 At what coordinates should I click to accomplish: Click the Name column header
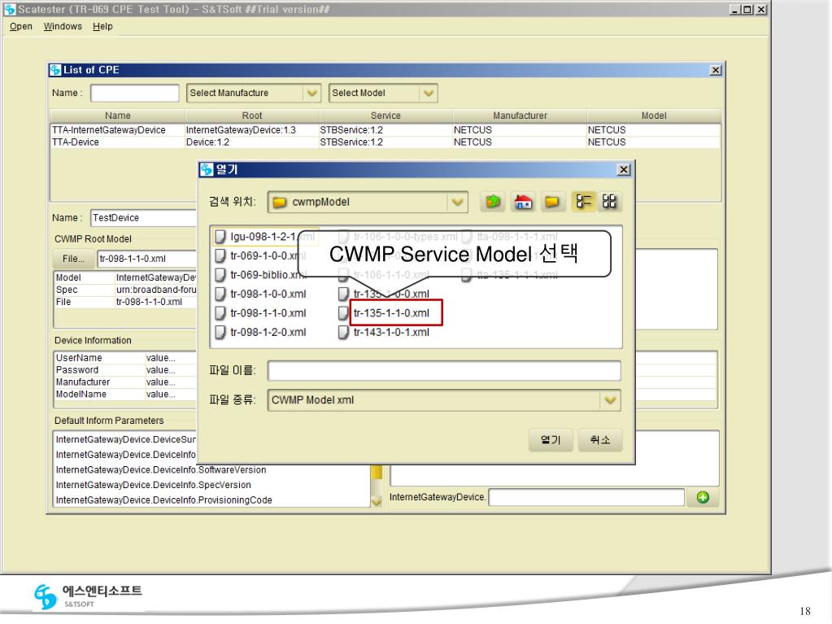point(117,116)
